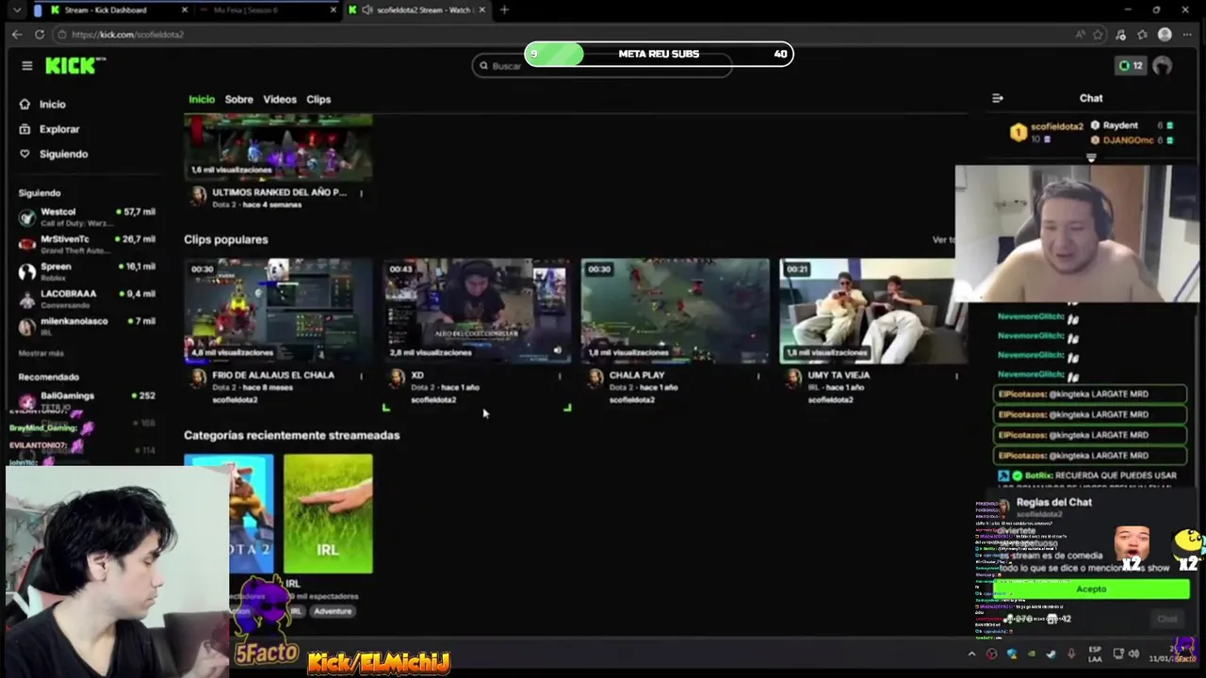The width and height of the screenshot is (1206, 678).
Task: Click the Buscar search field
Action: [603, 66]
